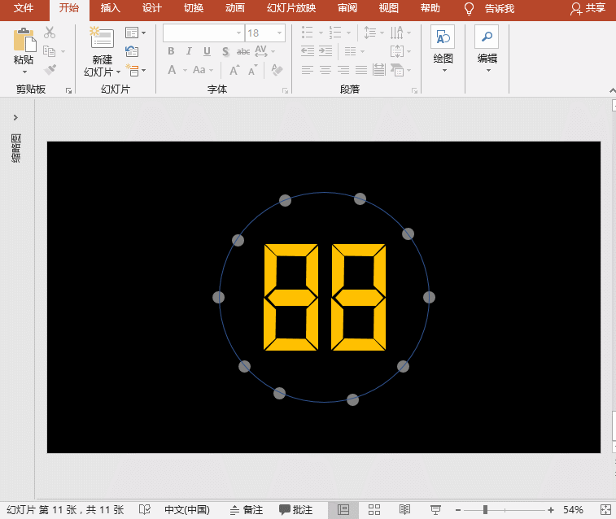The width and height of the screenshot is (616, 519).
Task: Click the text direction icon
Action: click(x=396, y=33)
